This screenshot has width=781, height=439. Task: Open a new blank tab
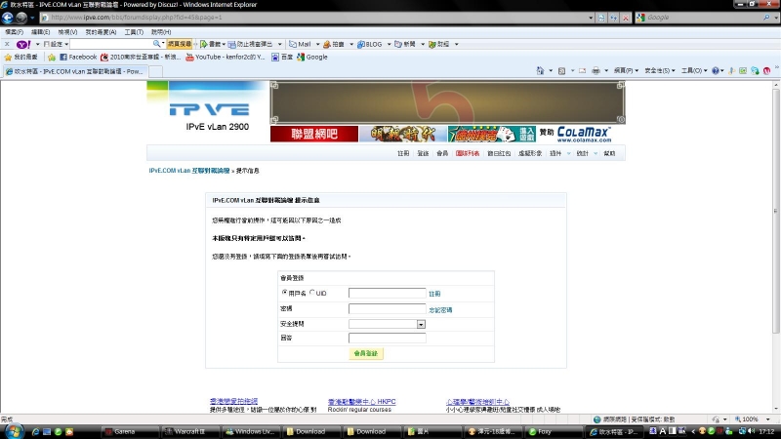click(x=155, y=71)
